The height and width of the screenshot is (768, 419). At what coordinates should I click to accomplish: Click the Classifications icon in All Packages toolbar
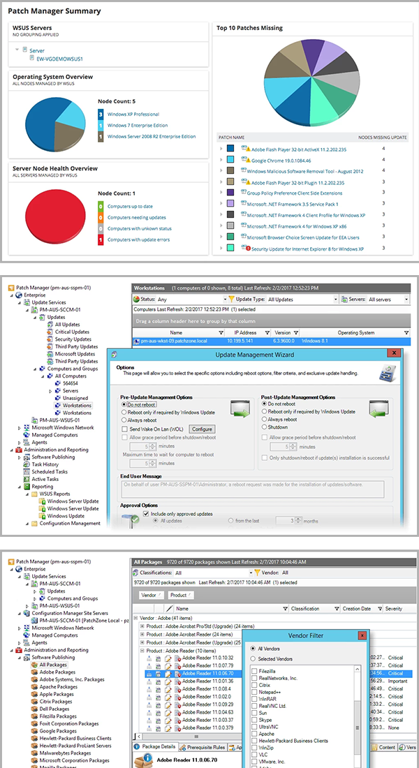pyautogui.click(x=136, y=572)
